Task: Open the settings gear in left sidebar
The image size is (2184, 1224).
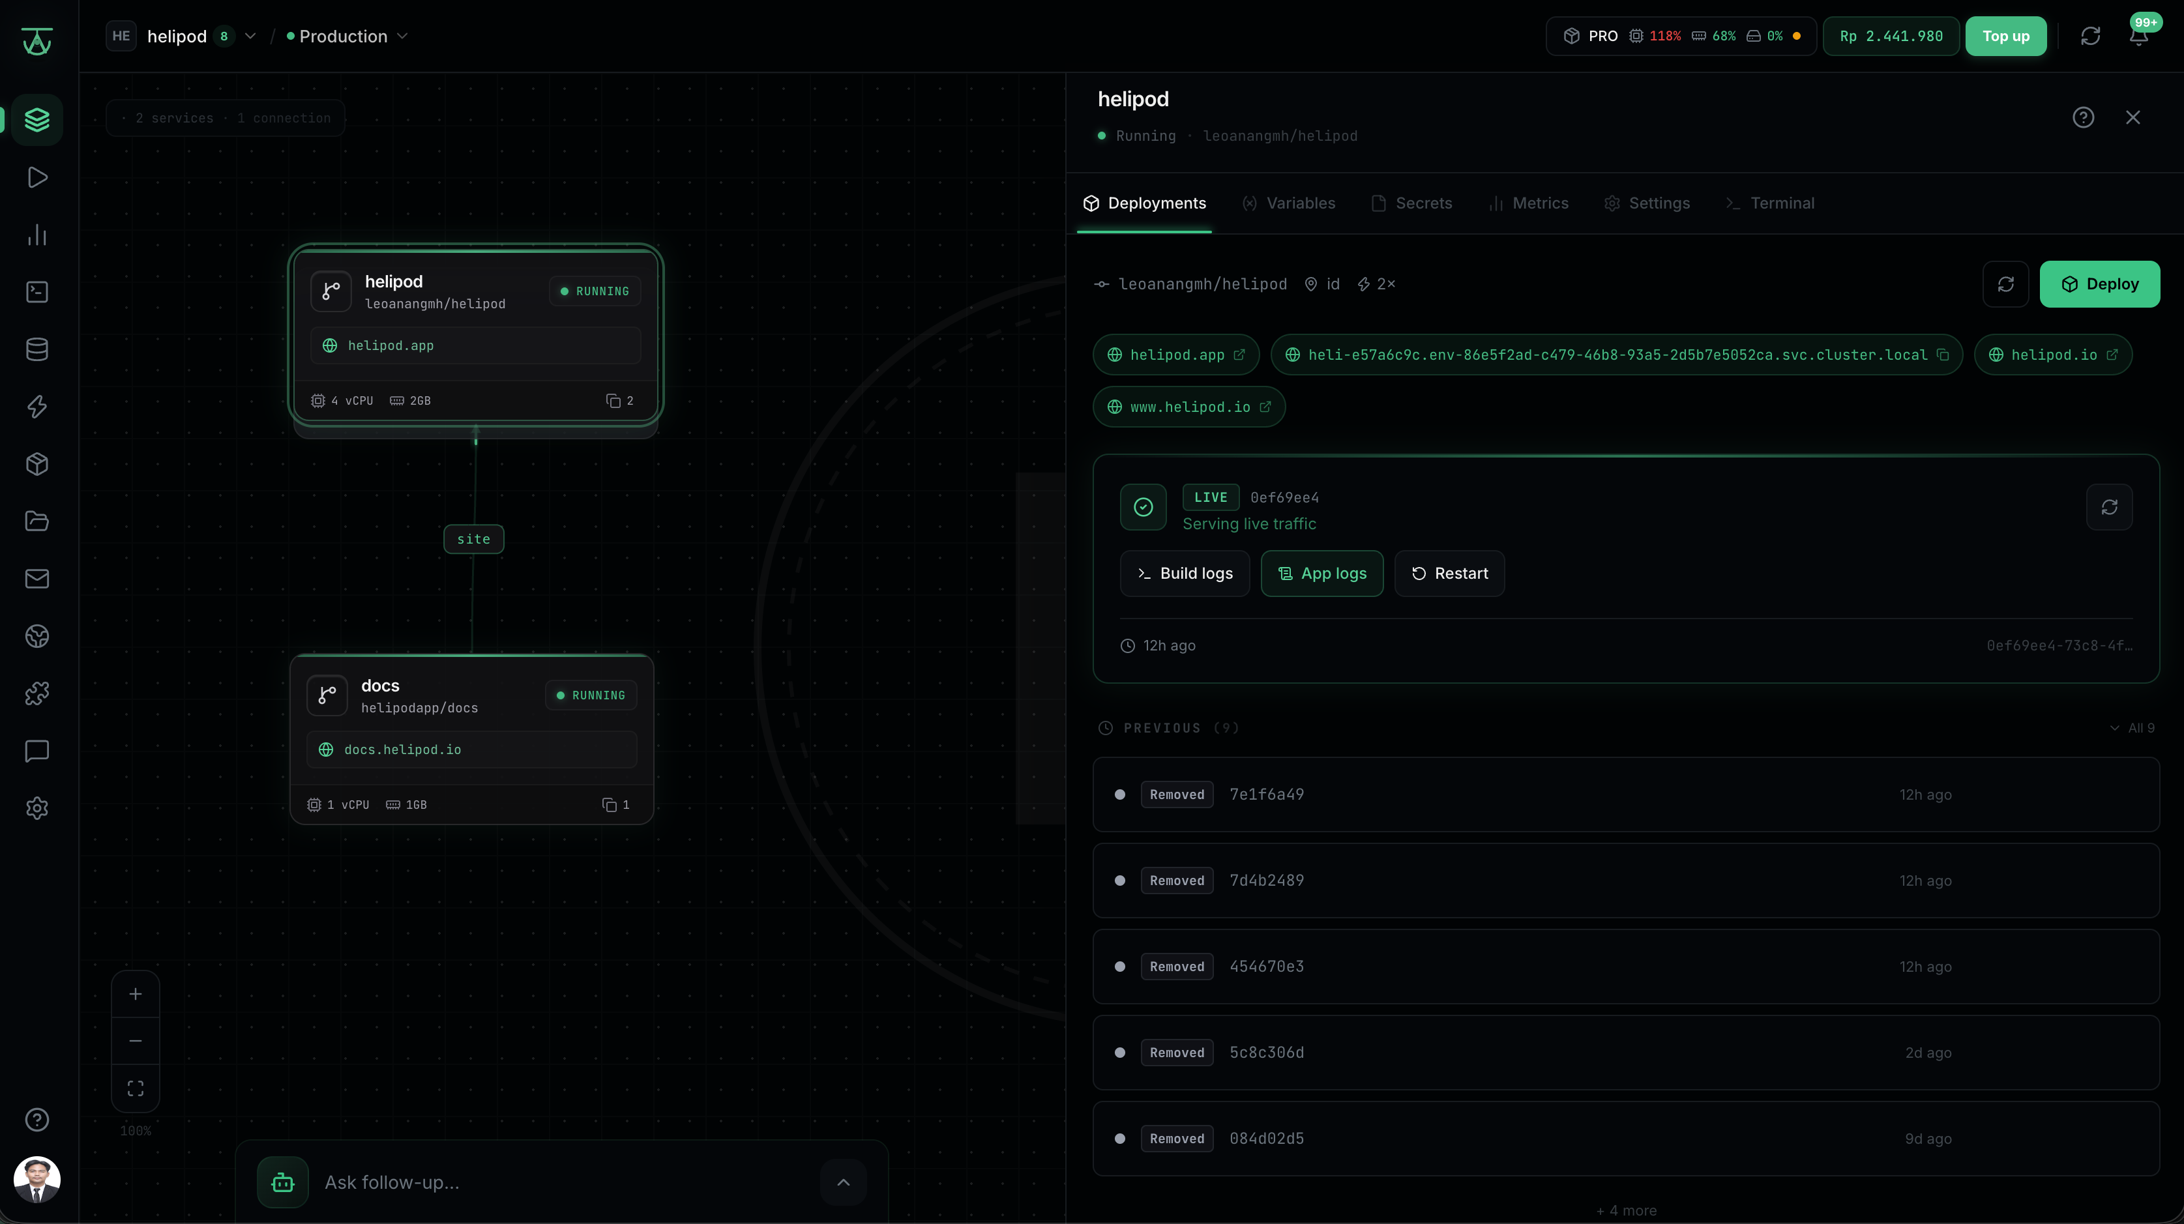Action: 37,808
